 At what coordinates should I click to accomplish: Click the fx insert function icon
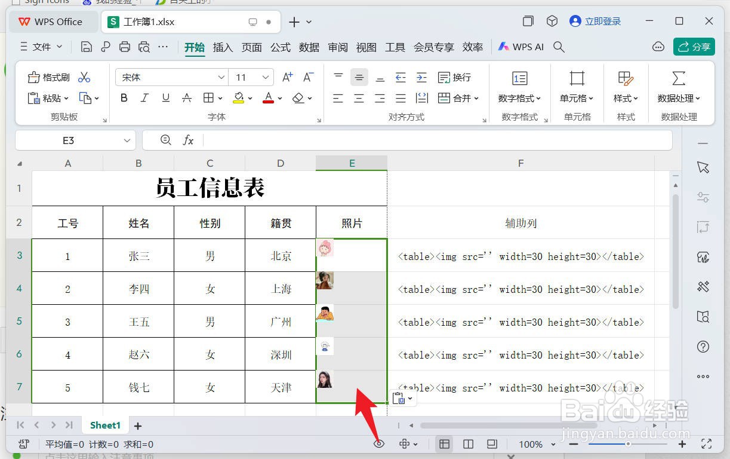[188, 140]
